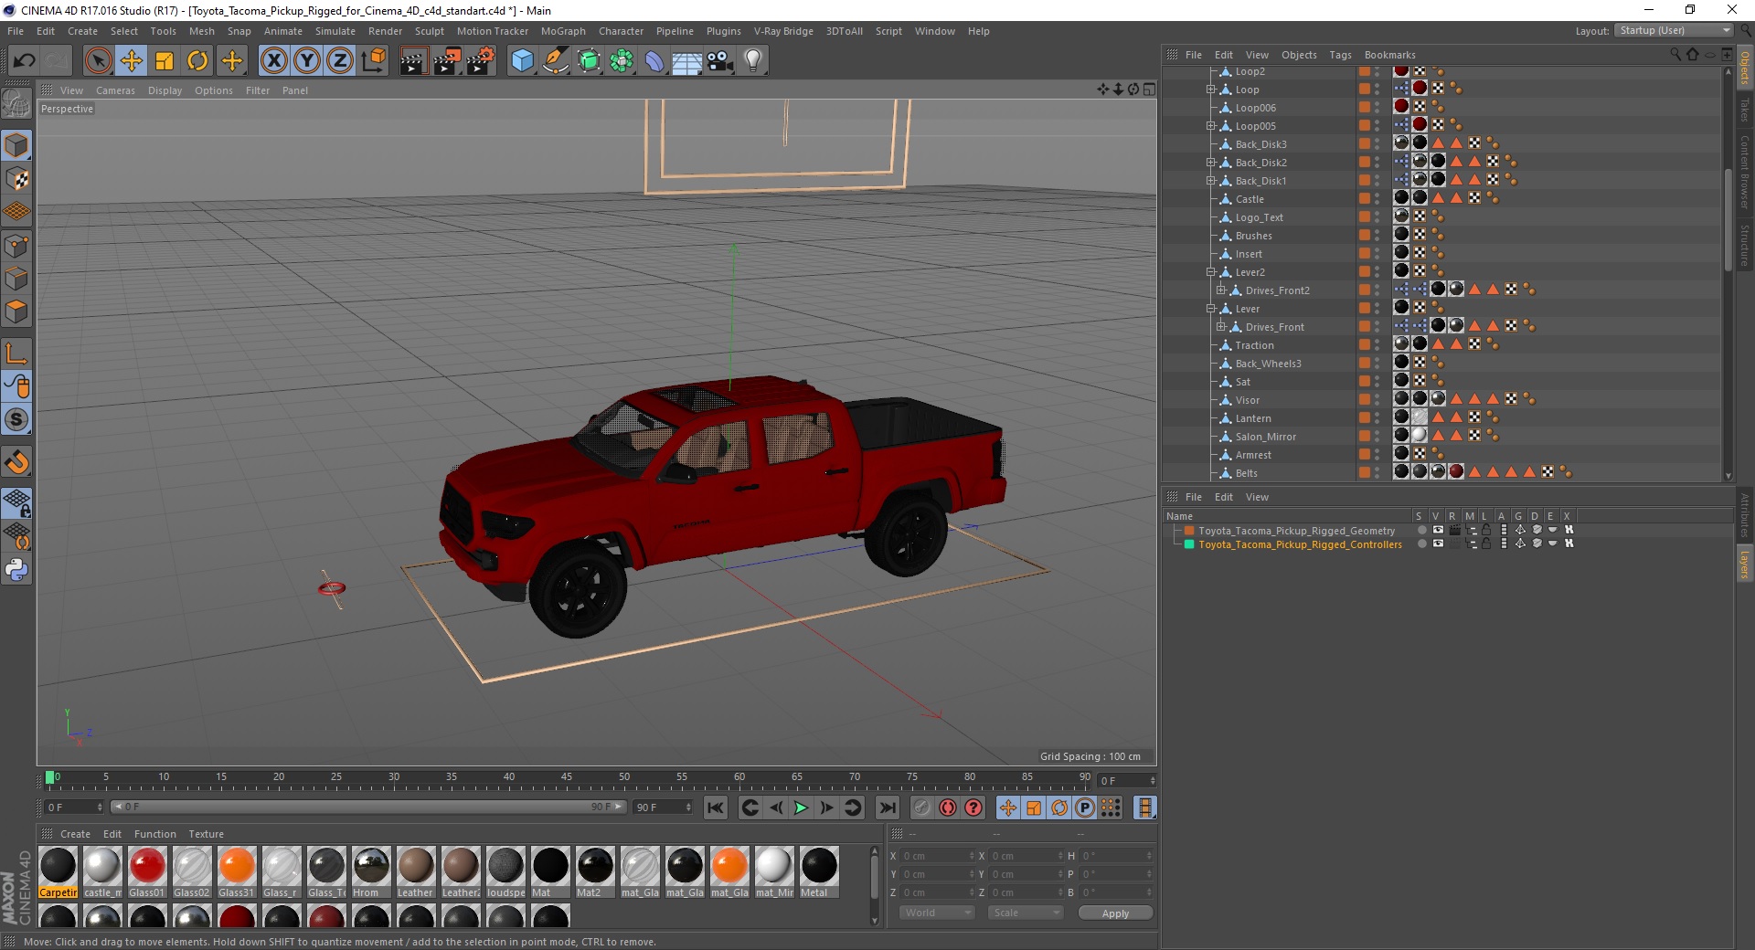This screenshot has width=1755, height=950.
Task: Enable Polygons mode
Action: coord(16,311)
